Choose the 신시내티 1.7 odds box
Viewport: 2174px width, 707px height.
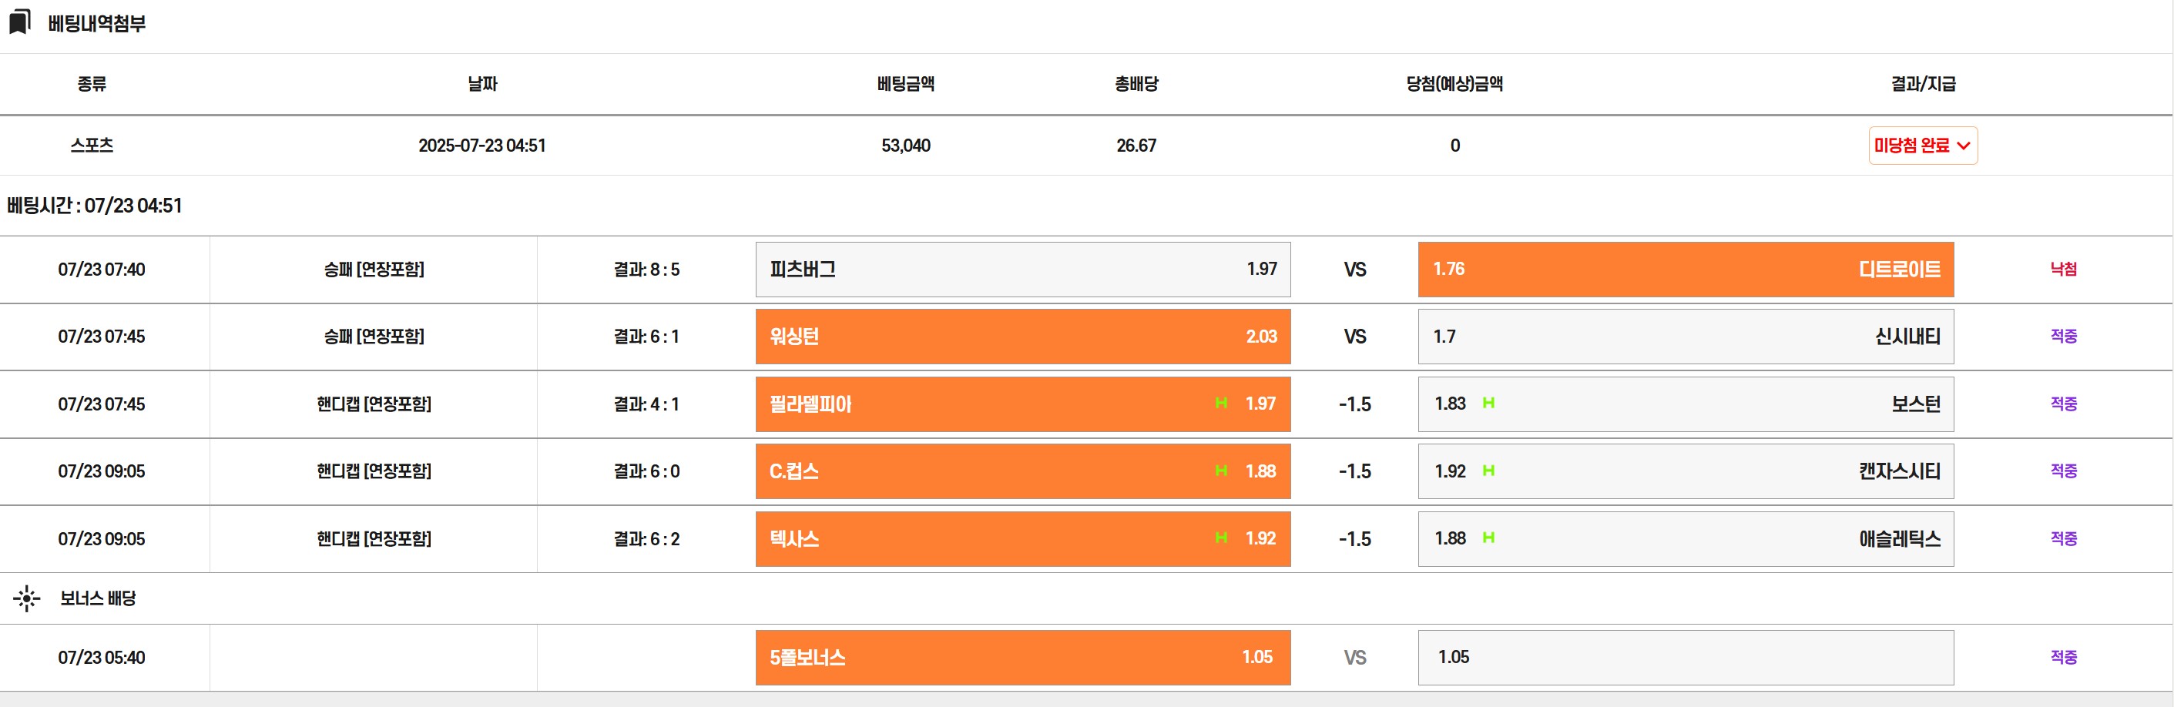tap(1685, 337)
